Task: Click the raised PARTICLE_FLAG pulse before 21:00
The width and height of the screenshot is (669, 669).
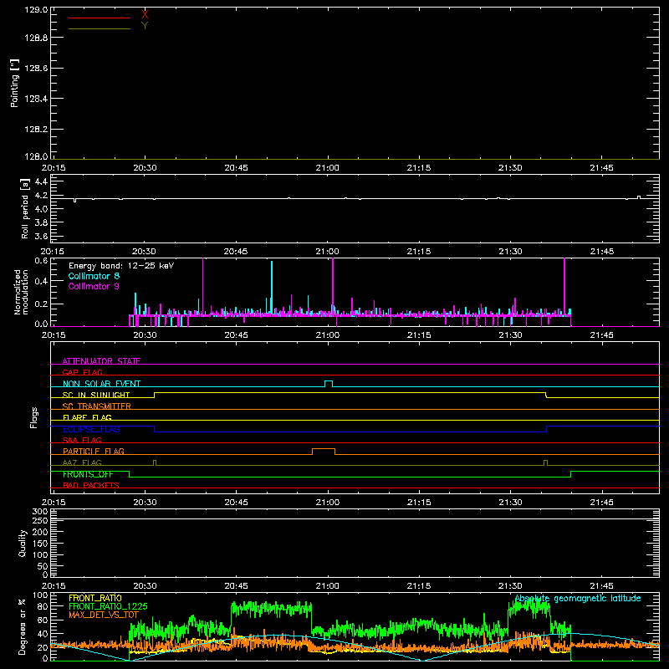Action: pyautogui.click(x=324, y=452)
